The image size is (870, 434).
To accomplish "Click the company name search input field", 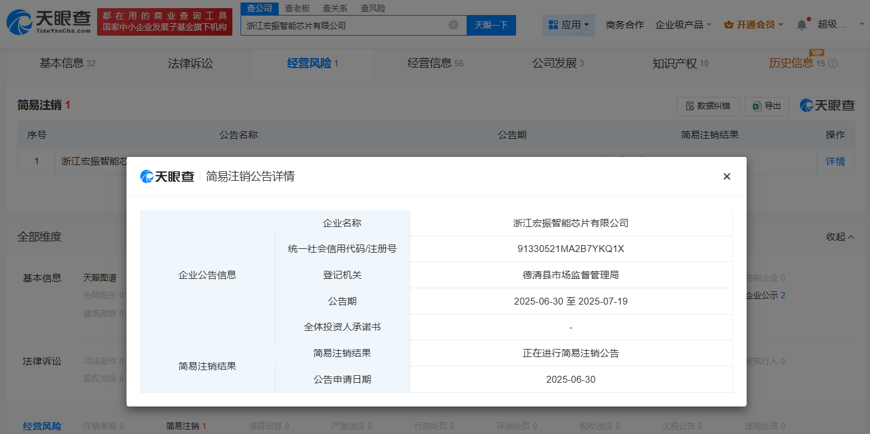I will click(344, 26).
